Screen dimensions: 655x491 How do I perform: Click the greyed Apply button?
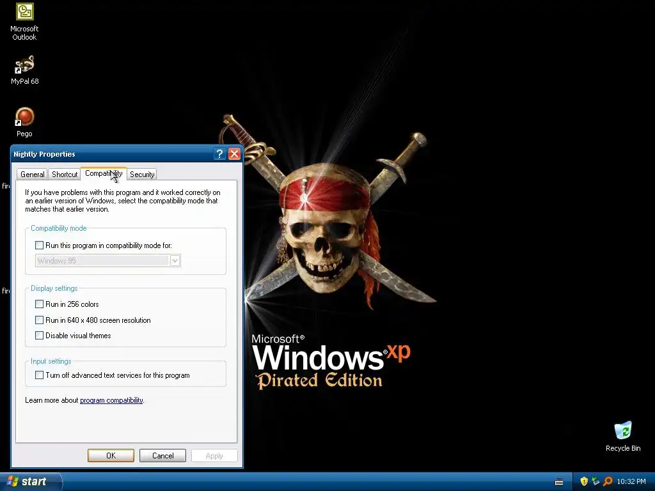tap(214, 455)
